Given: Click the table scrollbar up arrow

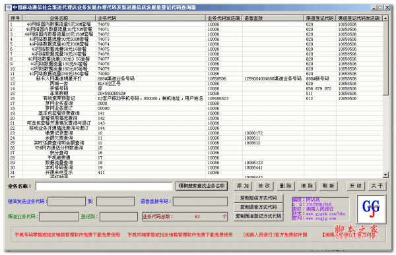Looking at the screenshot, I should (x=385, y=18).
